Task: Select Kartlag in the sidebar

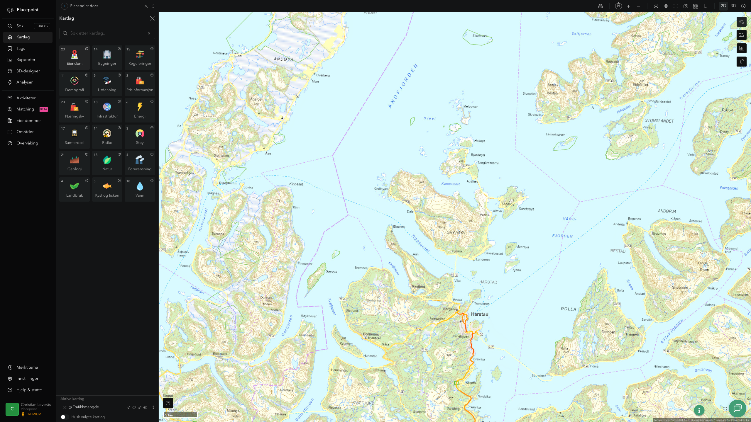Action: coord(28,37)
